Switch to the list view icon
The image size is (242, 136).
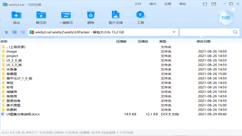(x=22, y=32)
